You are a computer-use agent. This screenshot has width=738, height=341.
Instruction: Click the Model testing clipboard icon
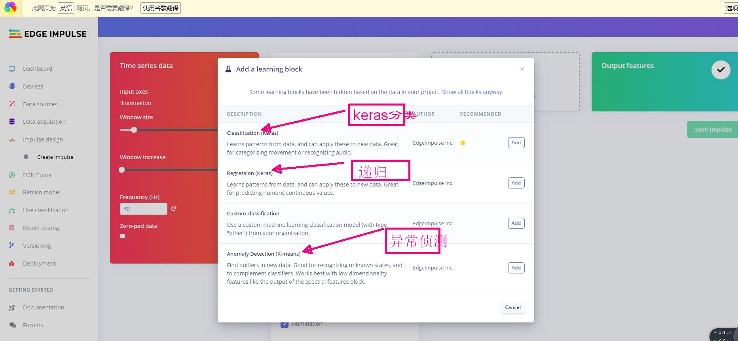pos(12,228)
